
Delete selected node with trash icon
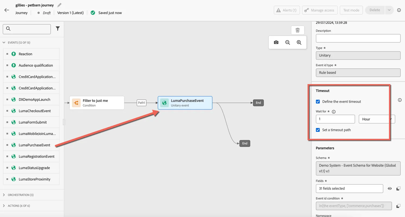[298, 30]
